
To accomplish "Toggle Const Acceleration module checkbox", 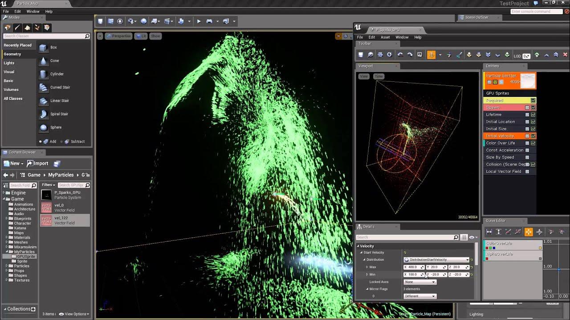I will pos(527,150).
